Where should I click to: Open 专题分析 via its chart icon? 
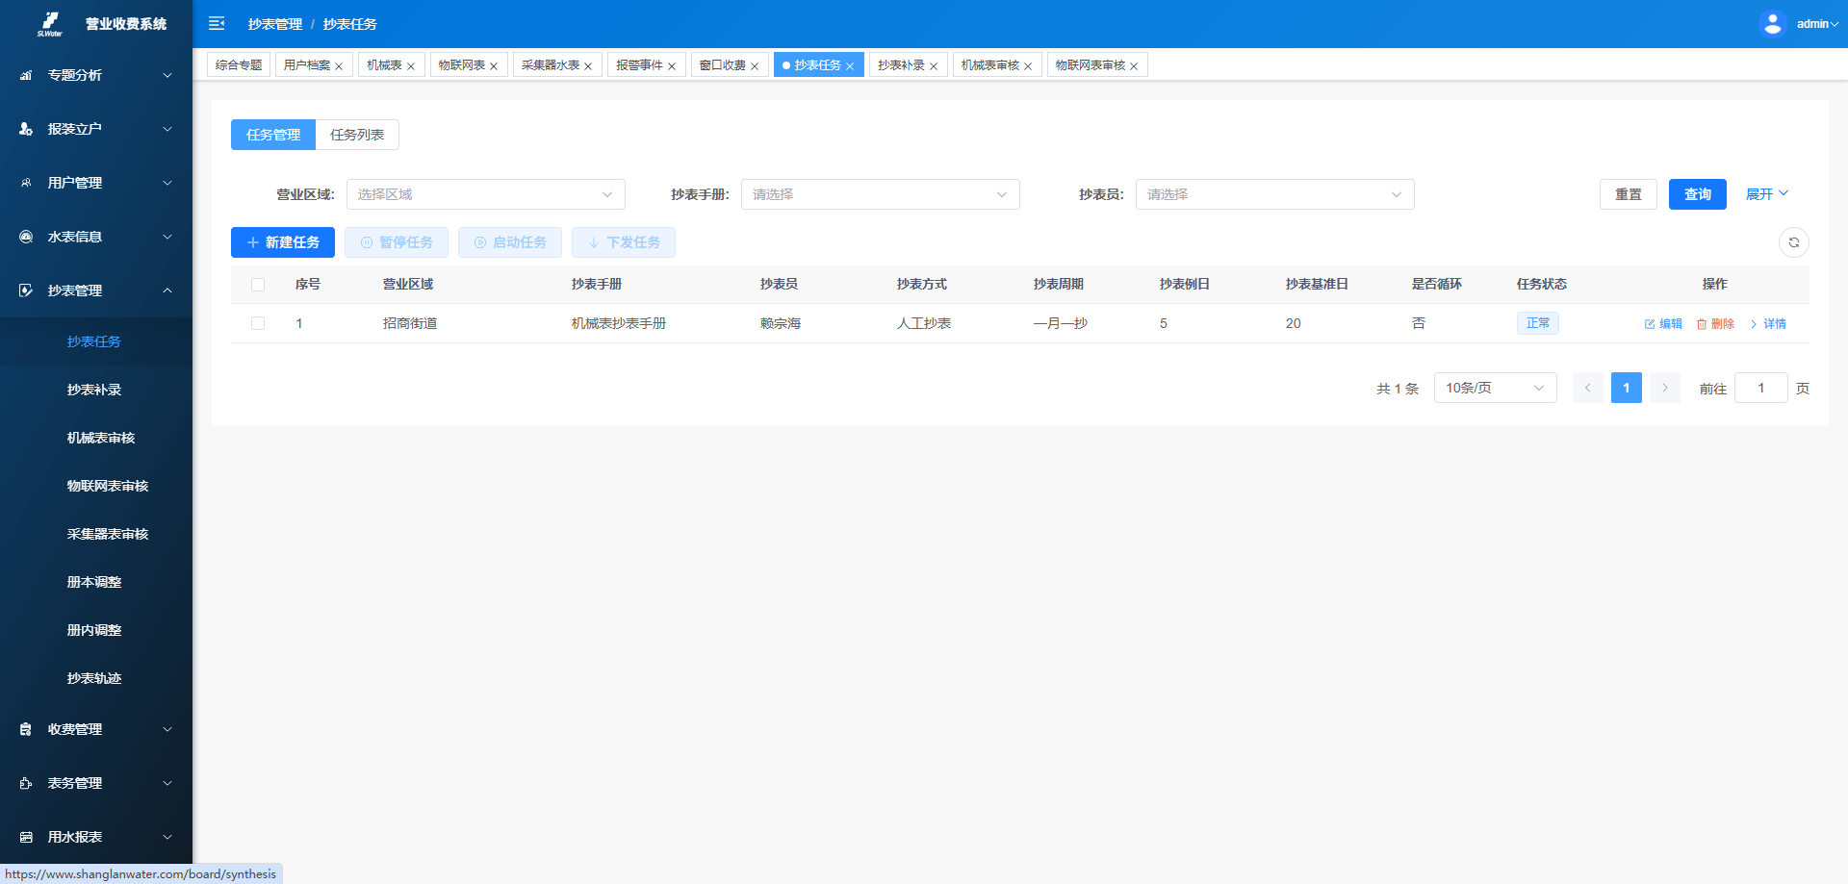[x=26, y=75]
